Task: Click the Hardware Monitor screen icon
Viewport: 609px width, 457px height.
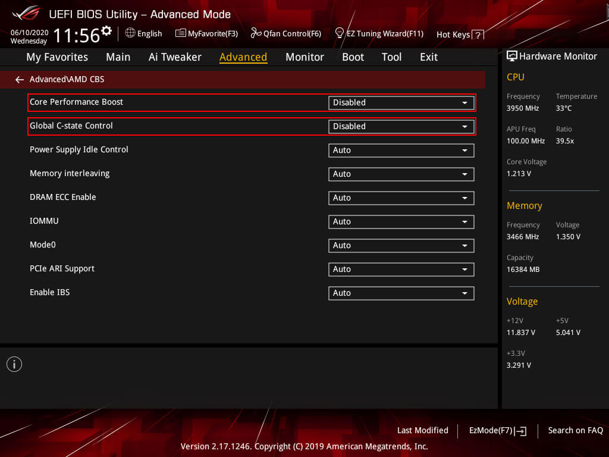Action: (512, 56)
